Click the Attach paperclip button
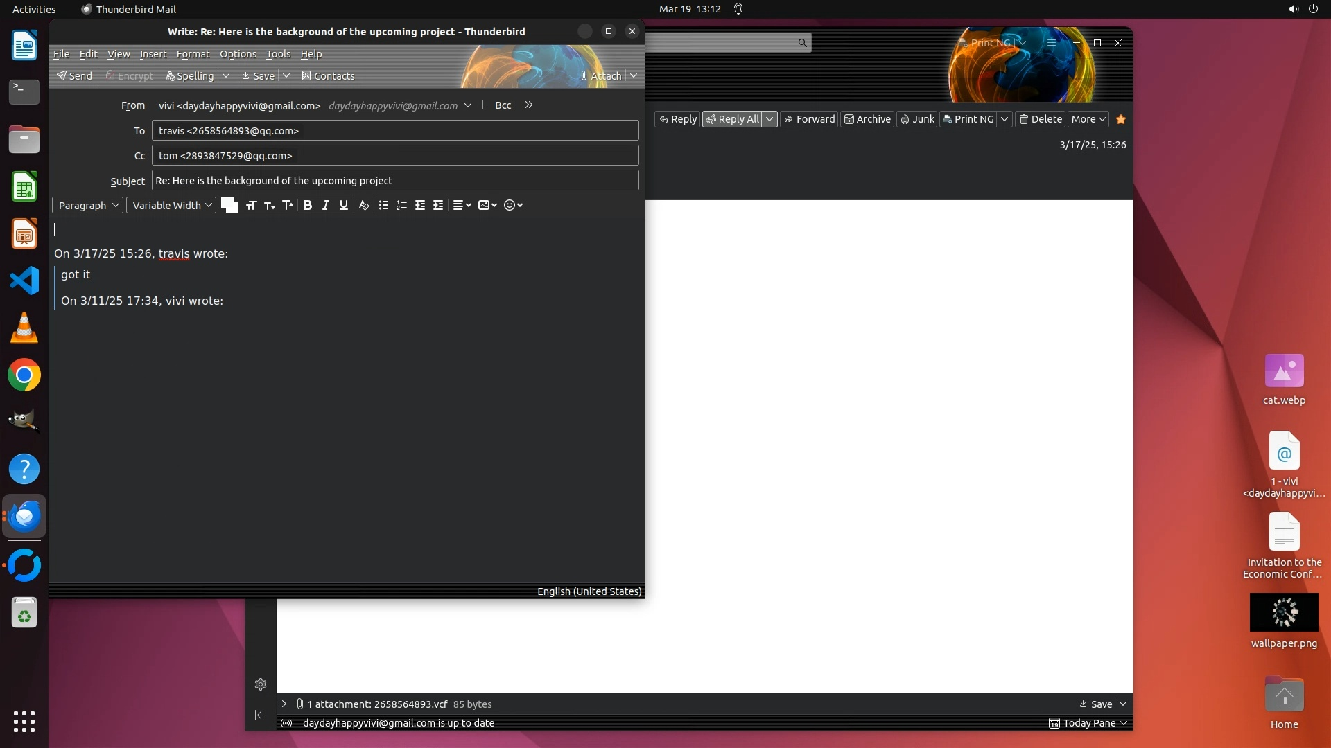This screenshot has height=748, width=1331. coord(600,76)
